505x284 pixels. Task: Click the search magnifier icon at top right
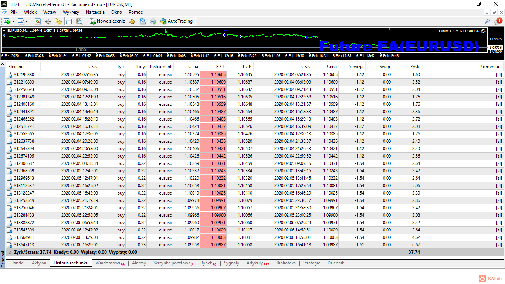(x=488, y=21)
